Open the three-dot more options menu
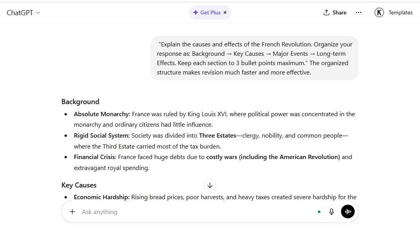This screenshot has width=420, height=230. click(358, 12)
